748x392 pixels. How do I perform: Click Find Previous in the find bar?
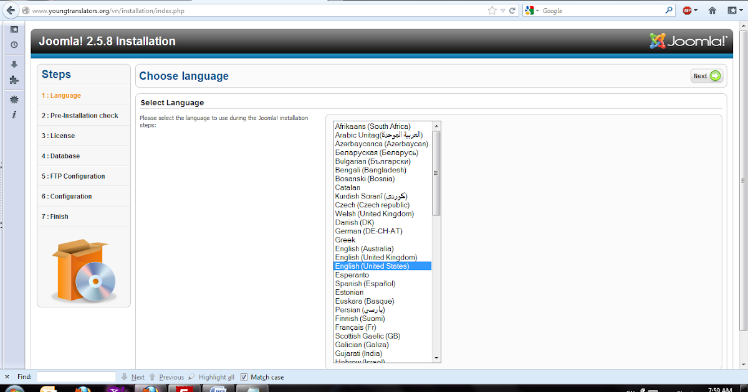(166, 377)
